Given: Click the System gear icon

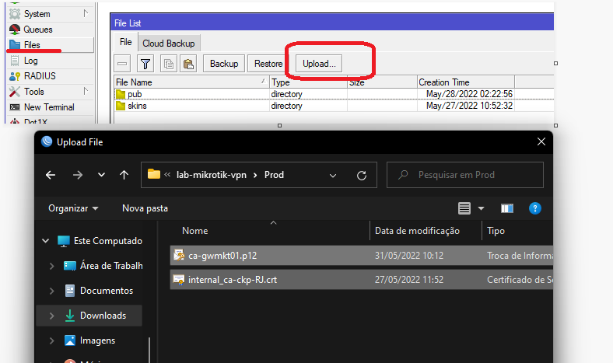Looking at the screenshot, I should pyautogui.click(x=15, y=14).
